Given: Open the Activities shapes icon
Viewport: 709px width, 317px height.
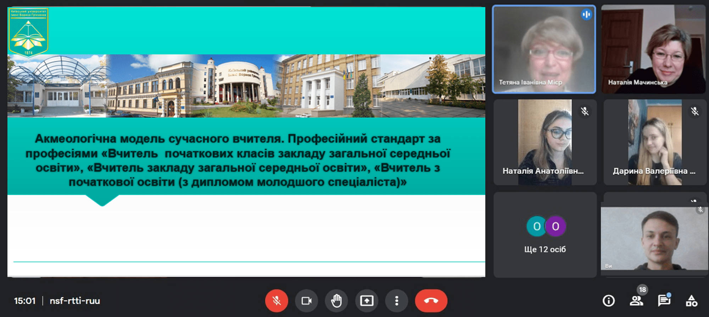Looking at the screenshot, I should (x=691, y=301).
